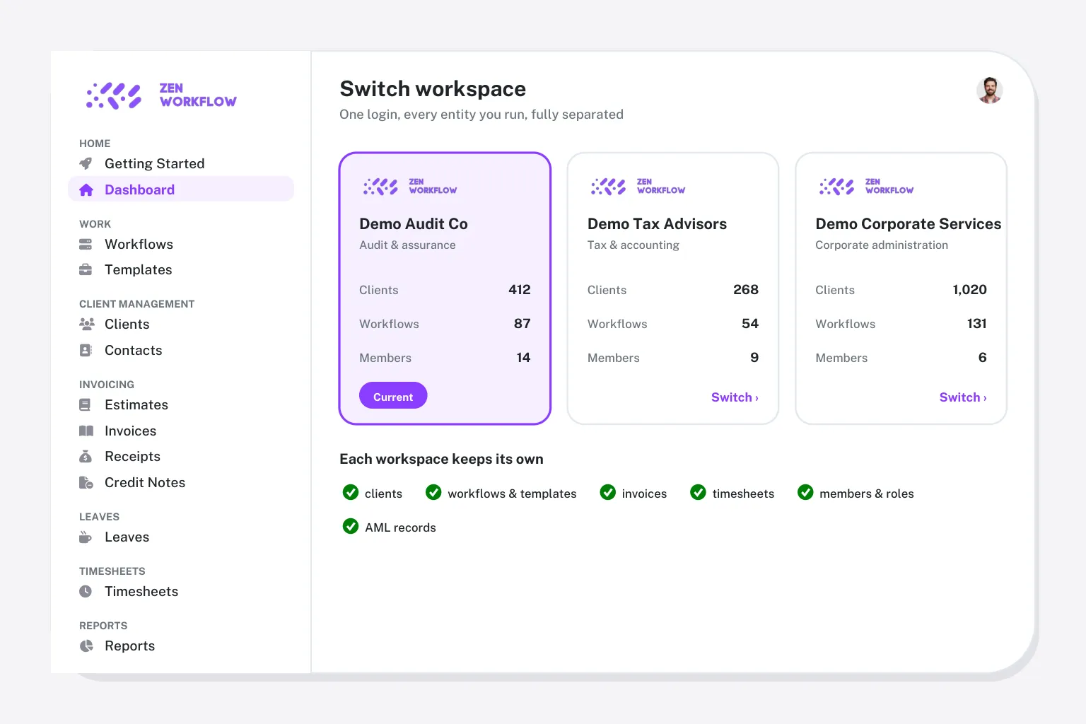Click the Zen Workflow logo in sidebar
Screen dimensions: 1086x724
[x=161, y=95]
